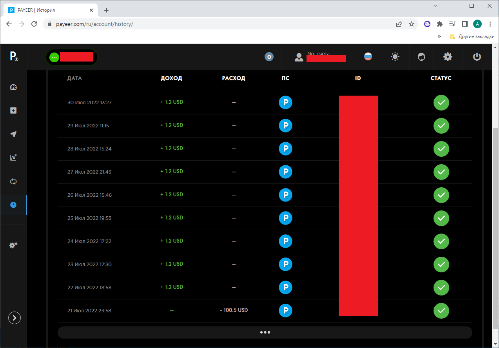Open the gears icon in left sidebar
The width and height of the screenshot is (499, 348).
[13, 245]
